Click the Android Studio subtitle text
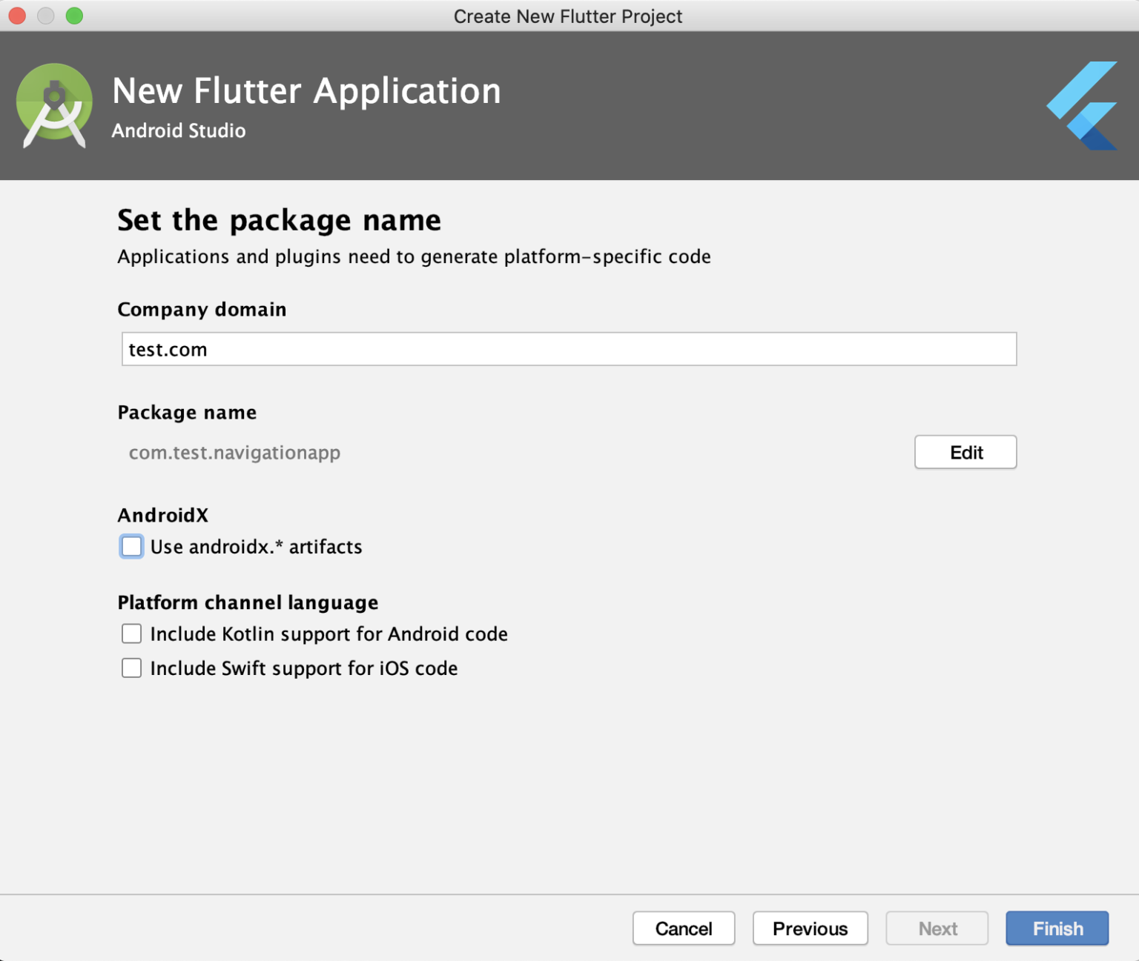The width and height of the screenshot is (1139, 961). pyautogui.click(x=179, y=130)
